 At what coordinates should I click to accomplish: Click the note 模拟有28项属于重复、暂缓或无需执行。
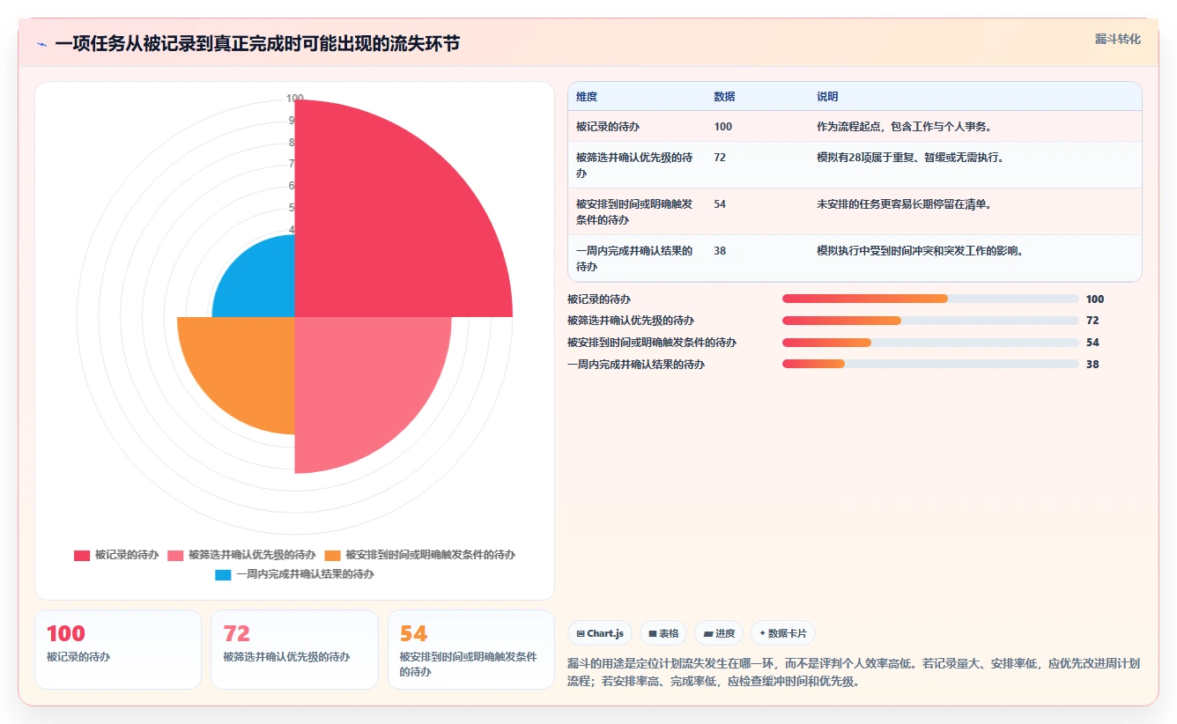click(910, 158)
